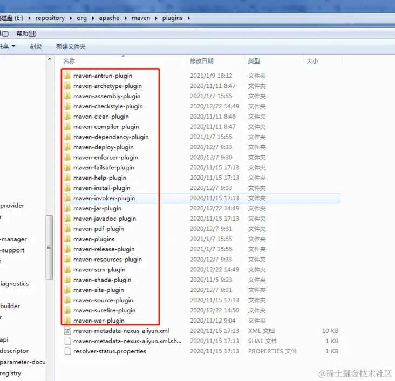Select the descriptor item in the navigation tree
The image size is (395, 381).
15,351
